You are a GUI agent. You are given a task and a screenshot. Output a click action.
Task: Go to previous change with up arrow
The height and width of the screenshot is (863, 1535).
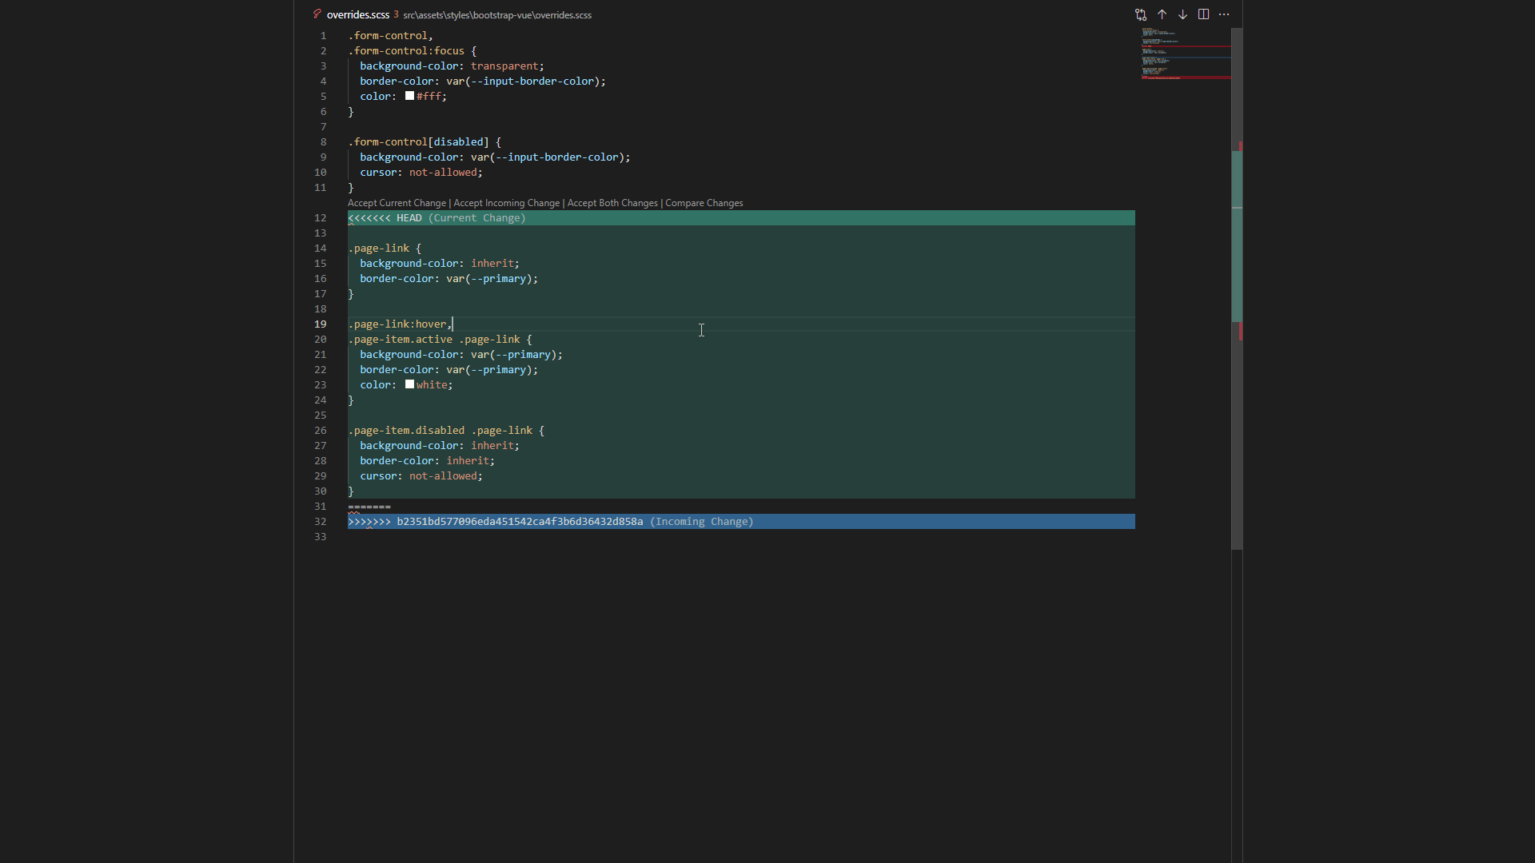click(1162, 14)
